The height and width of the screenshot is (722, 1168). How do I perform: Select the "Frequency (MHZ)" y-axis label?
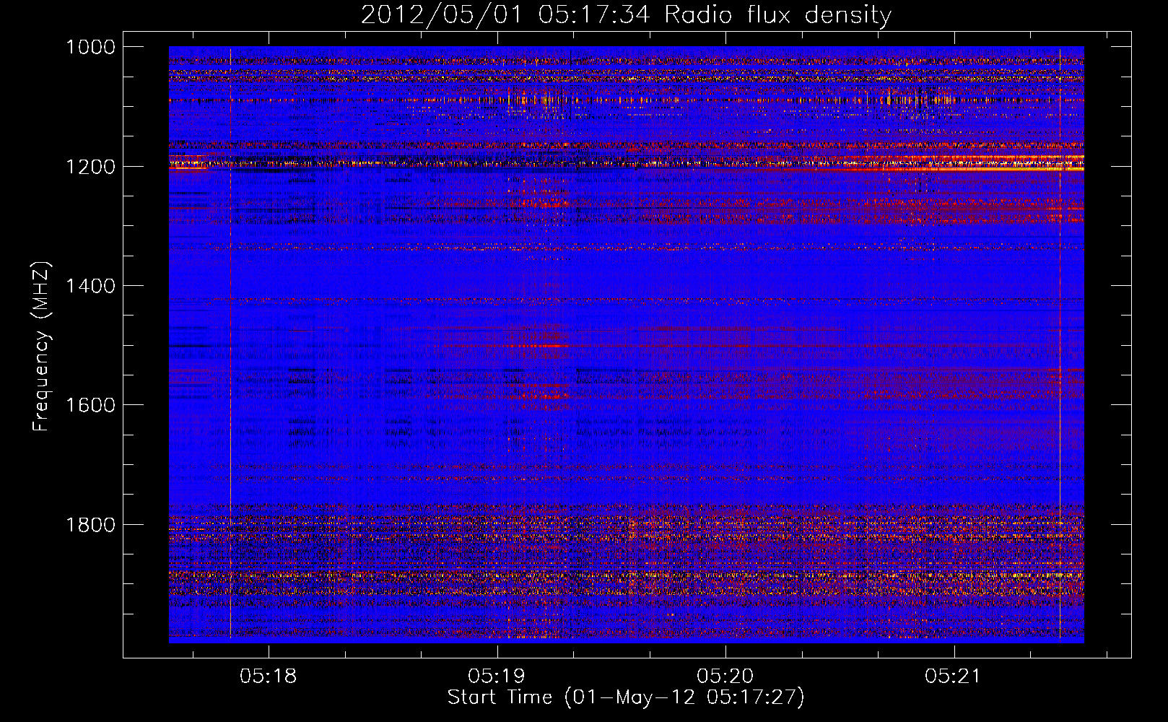(x=42, y=347)
